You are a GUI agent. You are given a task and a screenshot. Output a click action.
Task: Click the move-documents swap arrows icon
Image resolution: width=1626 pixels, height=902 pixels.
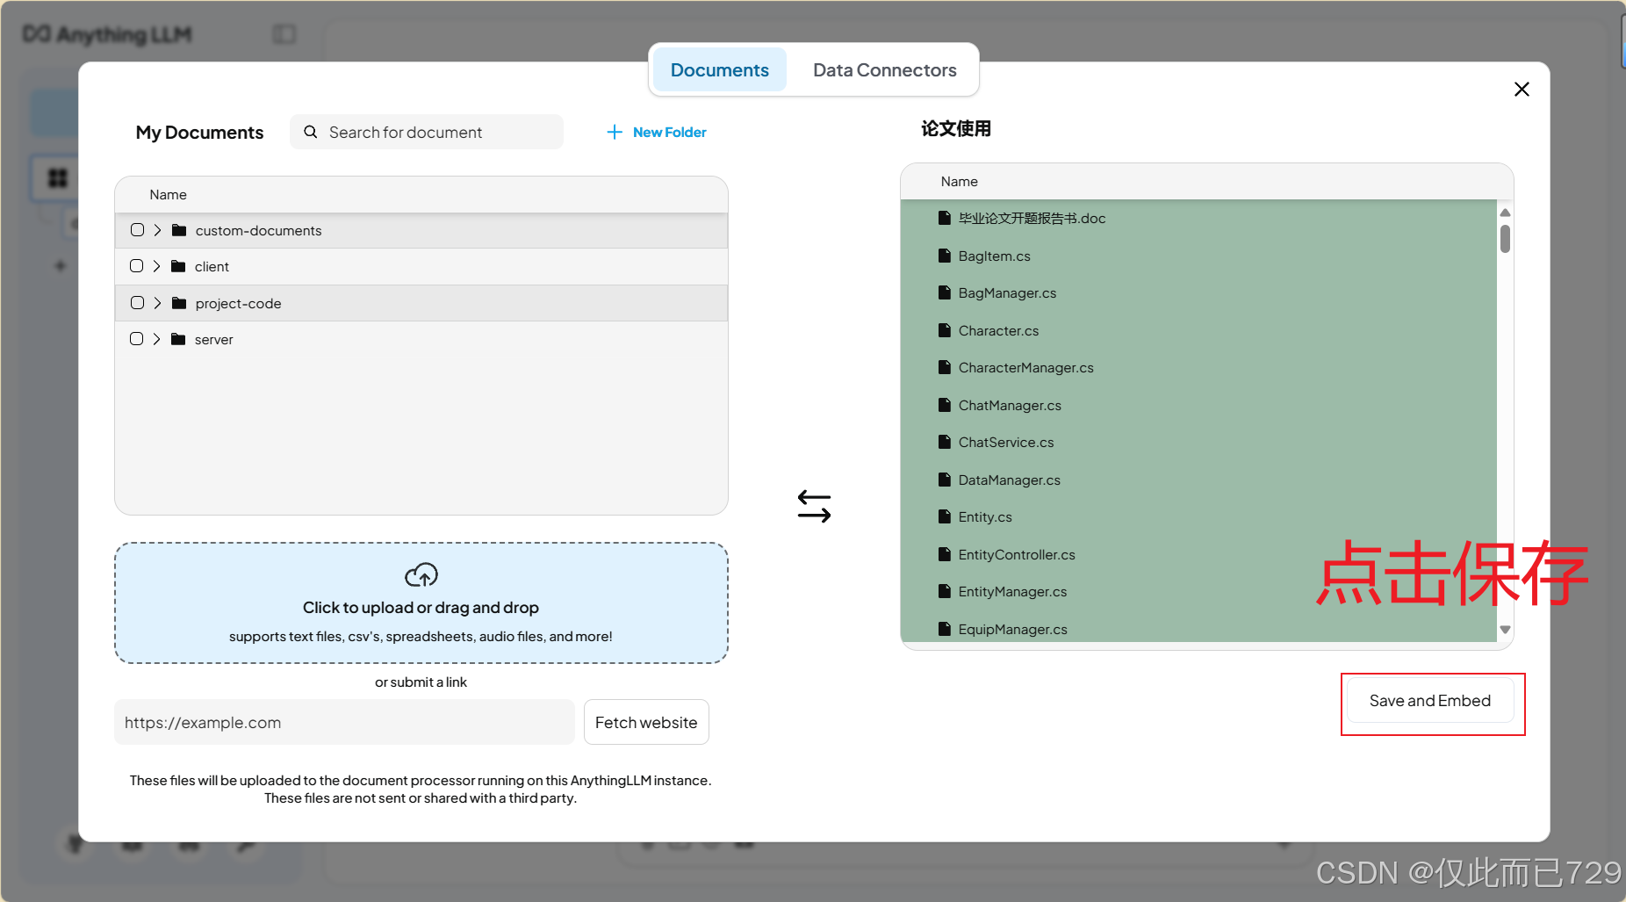pos(814,507)
